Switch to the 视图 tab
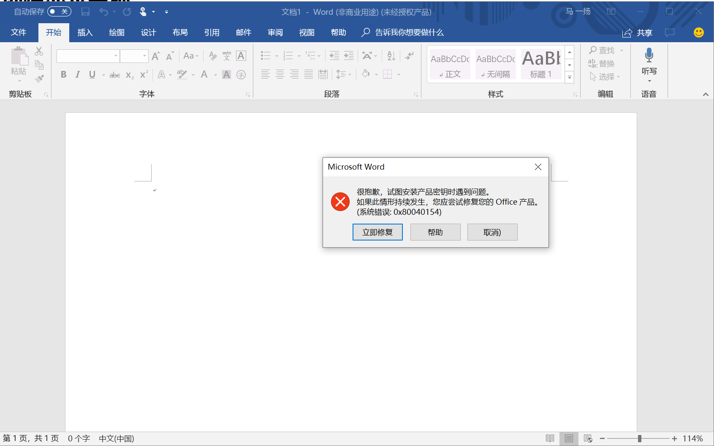The image size is (714, 446). click(307, 32)
